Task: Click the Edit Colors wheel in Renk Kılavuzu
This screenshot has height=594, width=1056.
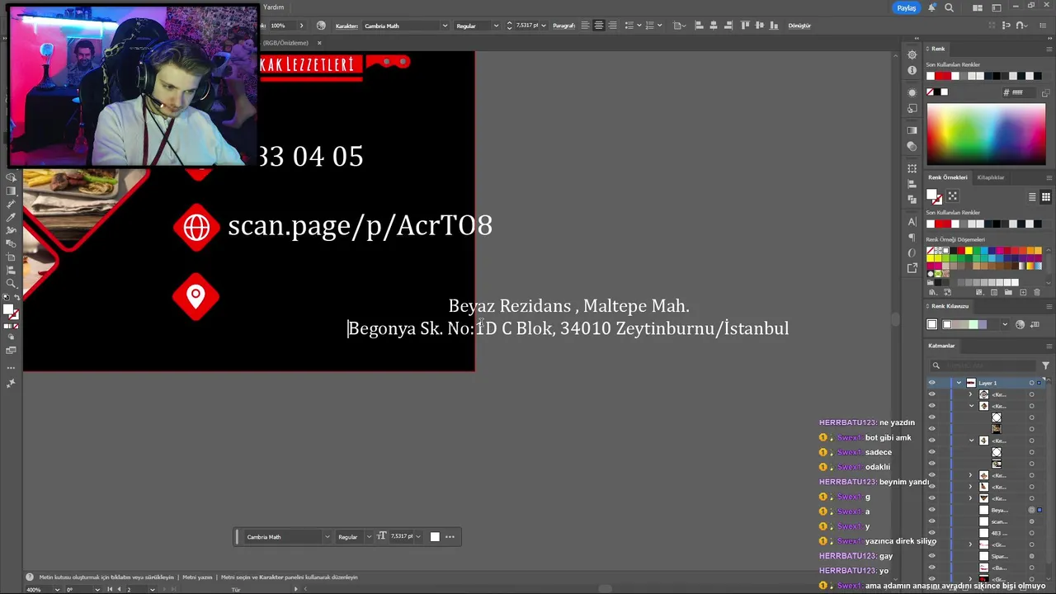Action: 1021,324
